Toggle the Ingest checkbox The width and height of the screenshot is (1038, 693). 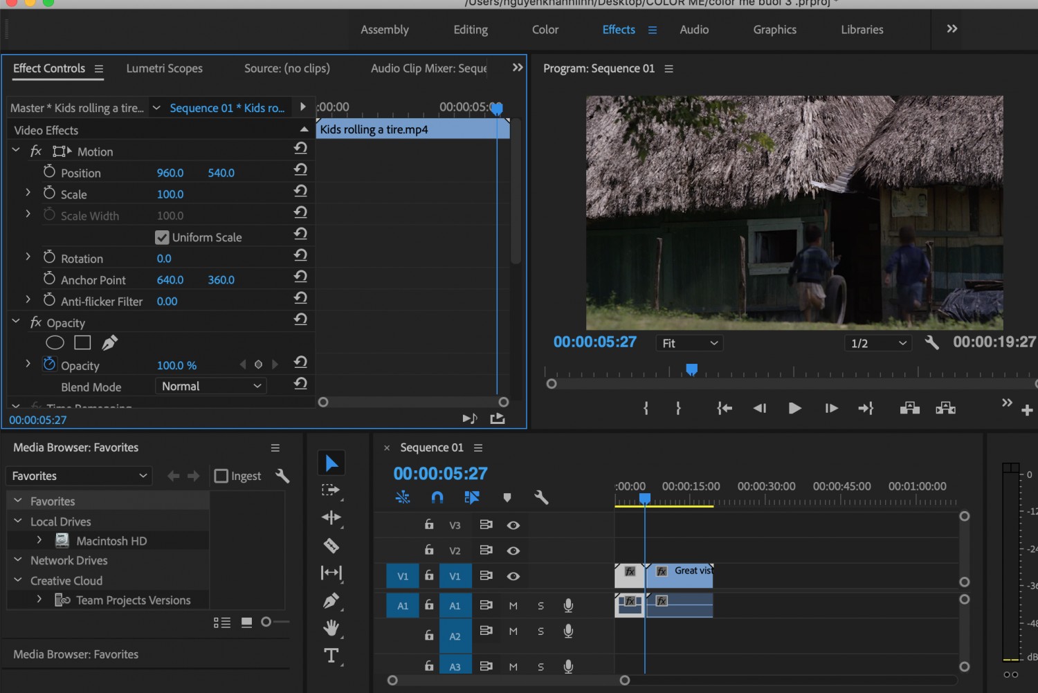point(221,476)
